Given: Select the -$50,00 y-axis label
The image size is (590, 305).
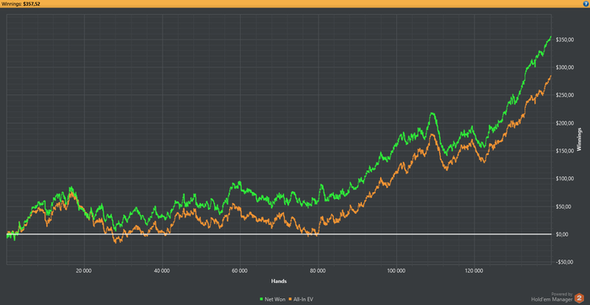Looking at the screenshot, I should click(564, 262).
